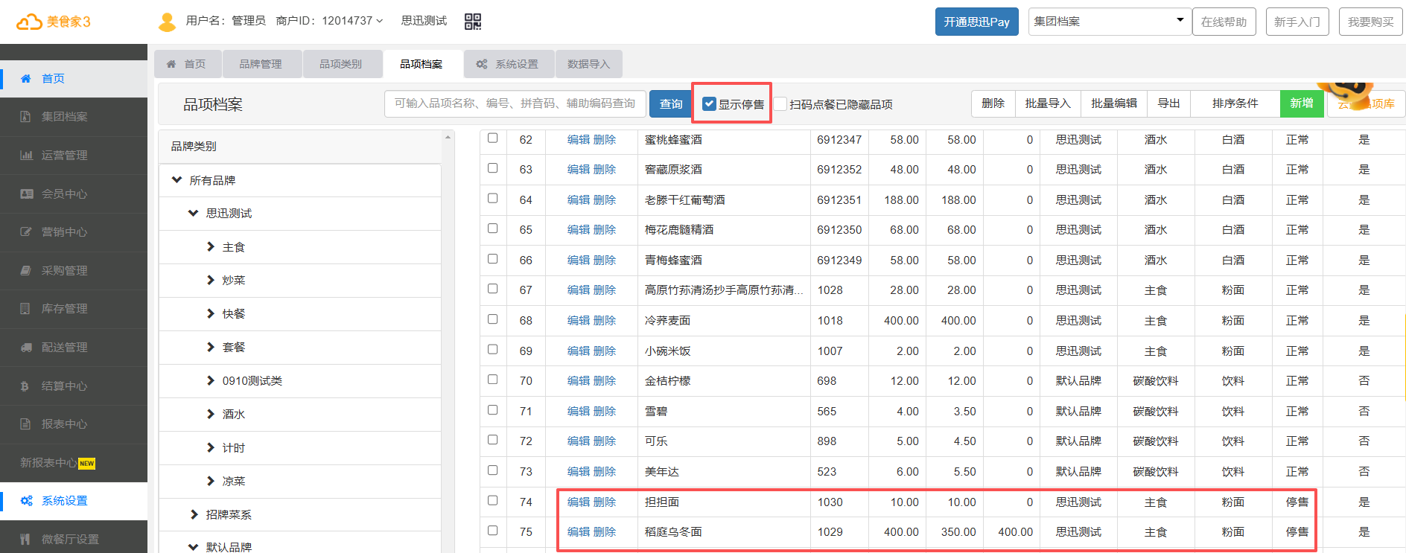Select the checkbox for row 70
Screen dimensions: 1406x553
492,380
